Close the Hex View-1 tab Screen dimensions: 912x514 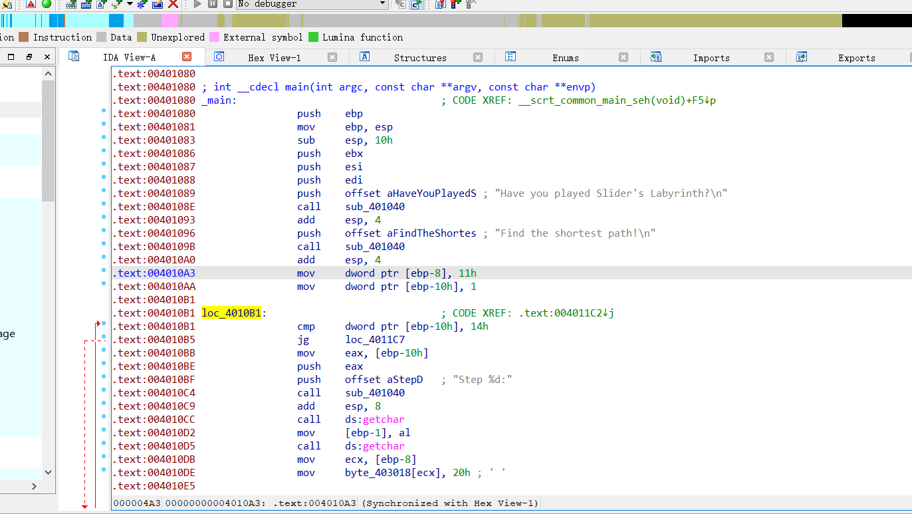point(332,57)
